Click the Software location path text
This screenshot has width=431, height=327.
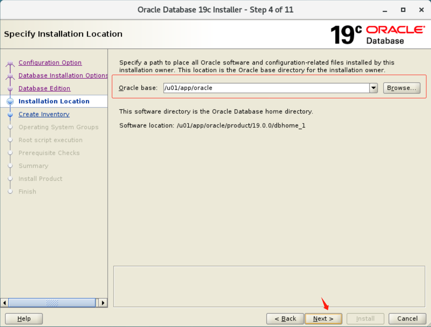(x=241, y=125)
